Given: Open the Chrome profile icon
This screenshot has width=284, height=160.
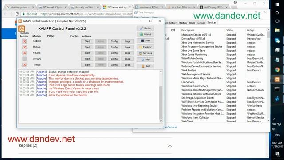Looking at the screenshot, I should (235, 2).
